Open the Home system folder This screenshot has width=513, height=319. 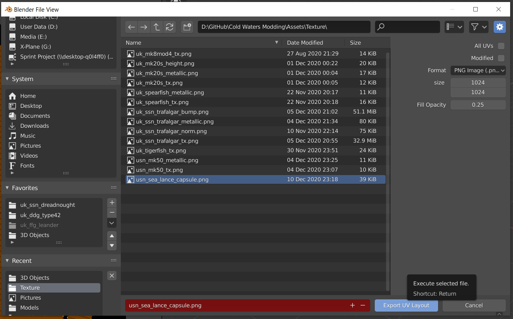[61, 96]
